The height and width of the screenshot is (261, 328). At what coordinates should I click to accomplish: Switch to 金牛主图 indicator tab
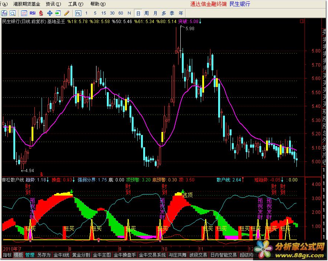click(x=102, y=255)
